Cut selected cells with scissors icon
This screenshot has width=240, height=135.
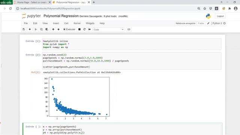pyautogui.click(x=36, y=29)
